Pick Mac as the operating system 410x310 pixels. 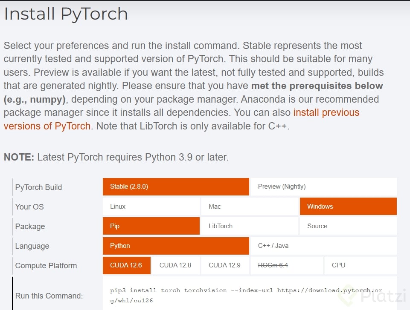tap(249, 207)
